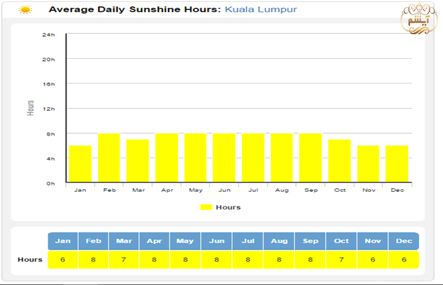Click the Mar hours value cell showing 7
Image resolution: width=443 pixels, height=285 pixels.
click(x=124, y=260)
